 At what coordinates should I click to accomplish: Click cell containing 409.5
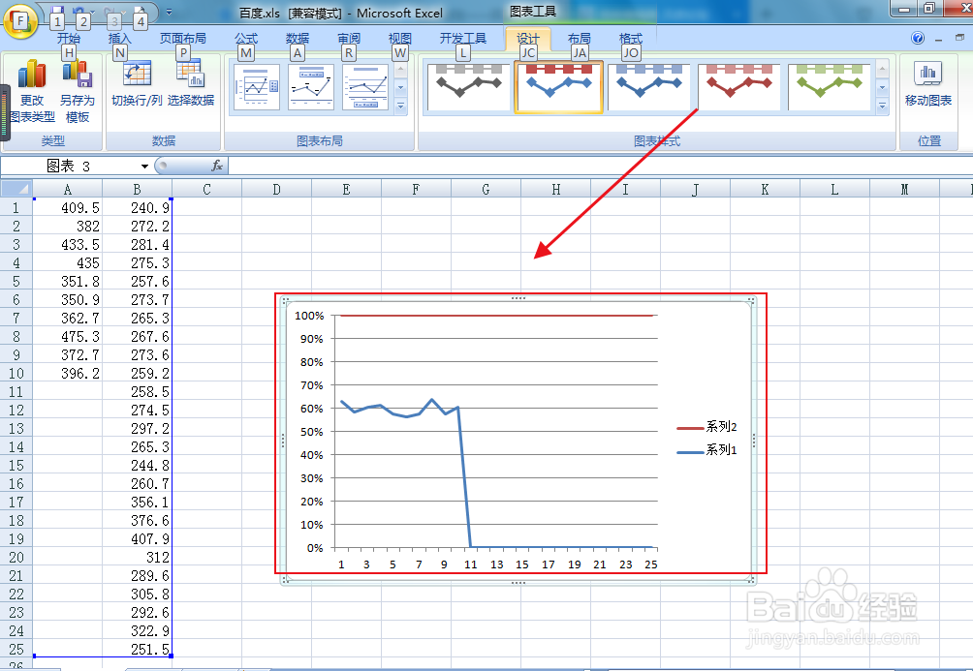pyautogui.click(x=67, y=208)
